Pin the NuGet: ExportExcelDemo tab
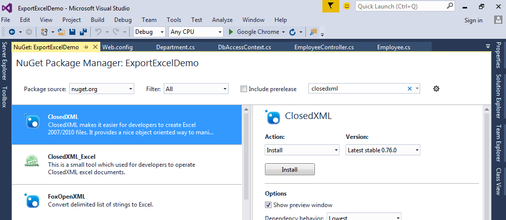The height and width of the screenshot is (220, 506). 86,47
